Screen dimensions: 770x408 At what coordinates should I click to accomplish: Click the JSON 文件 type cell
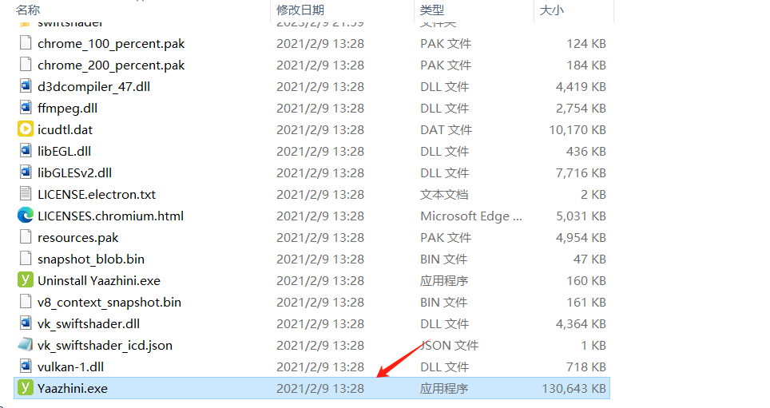[x=449, y=346]
